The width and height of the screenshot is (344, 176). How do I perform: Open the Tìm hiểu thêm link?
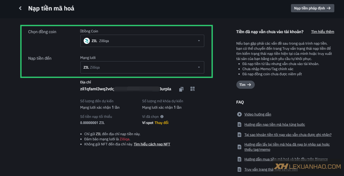[322, 32]
